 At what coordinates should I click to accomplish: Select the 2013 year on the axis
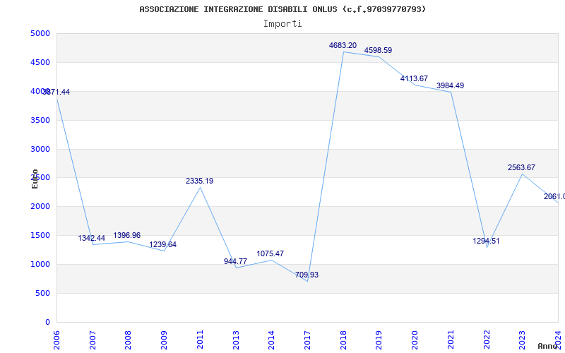pyautogui.click(x=236, y=340)
